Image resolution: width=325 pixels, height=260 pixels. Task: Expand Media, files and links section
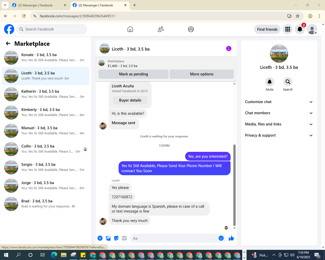[x=279, y=124]
